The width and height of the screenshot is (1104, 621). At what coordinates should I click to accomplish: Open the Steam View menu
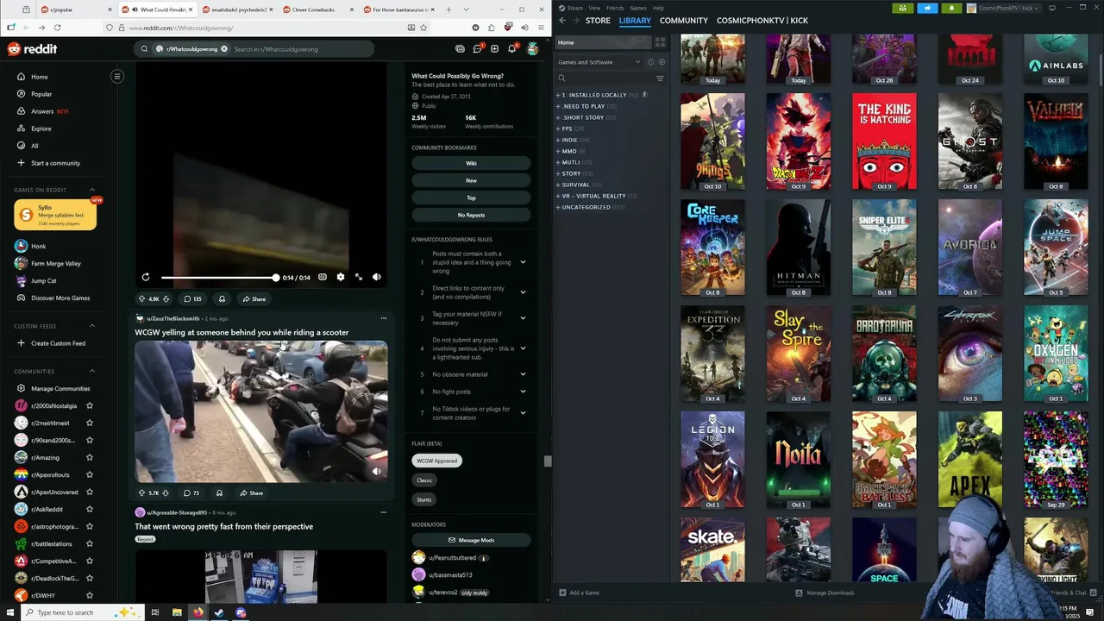(x=594, y=8)
